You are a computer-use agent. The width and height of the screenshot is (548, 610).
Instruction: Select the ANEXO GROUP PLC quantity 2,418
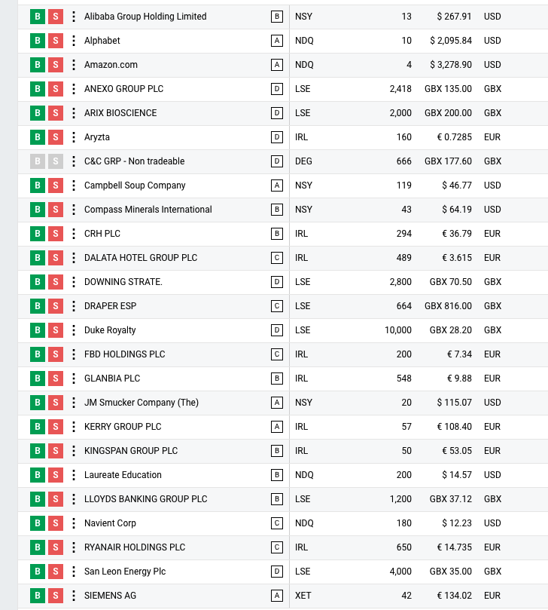click(400, 89)
